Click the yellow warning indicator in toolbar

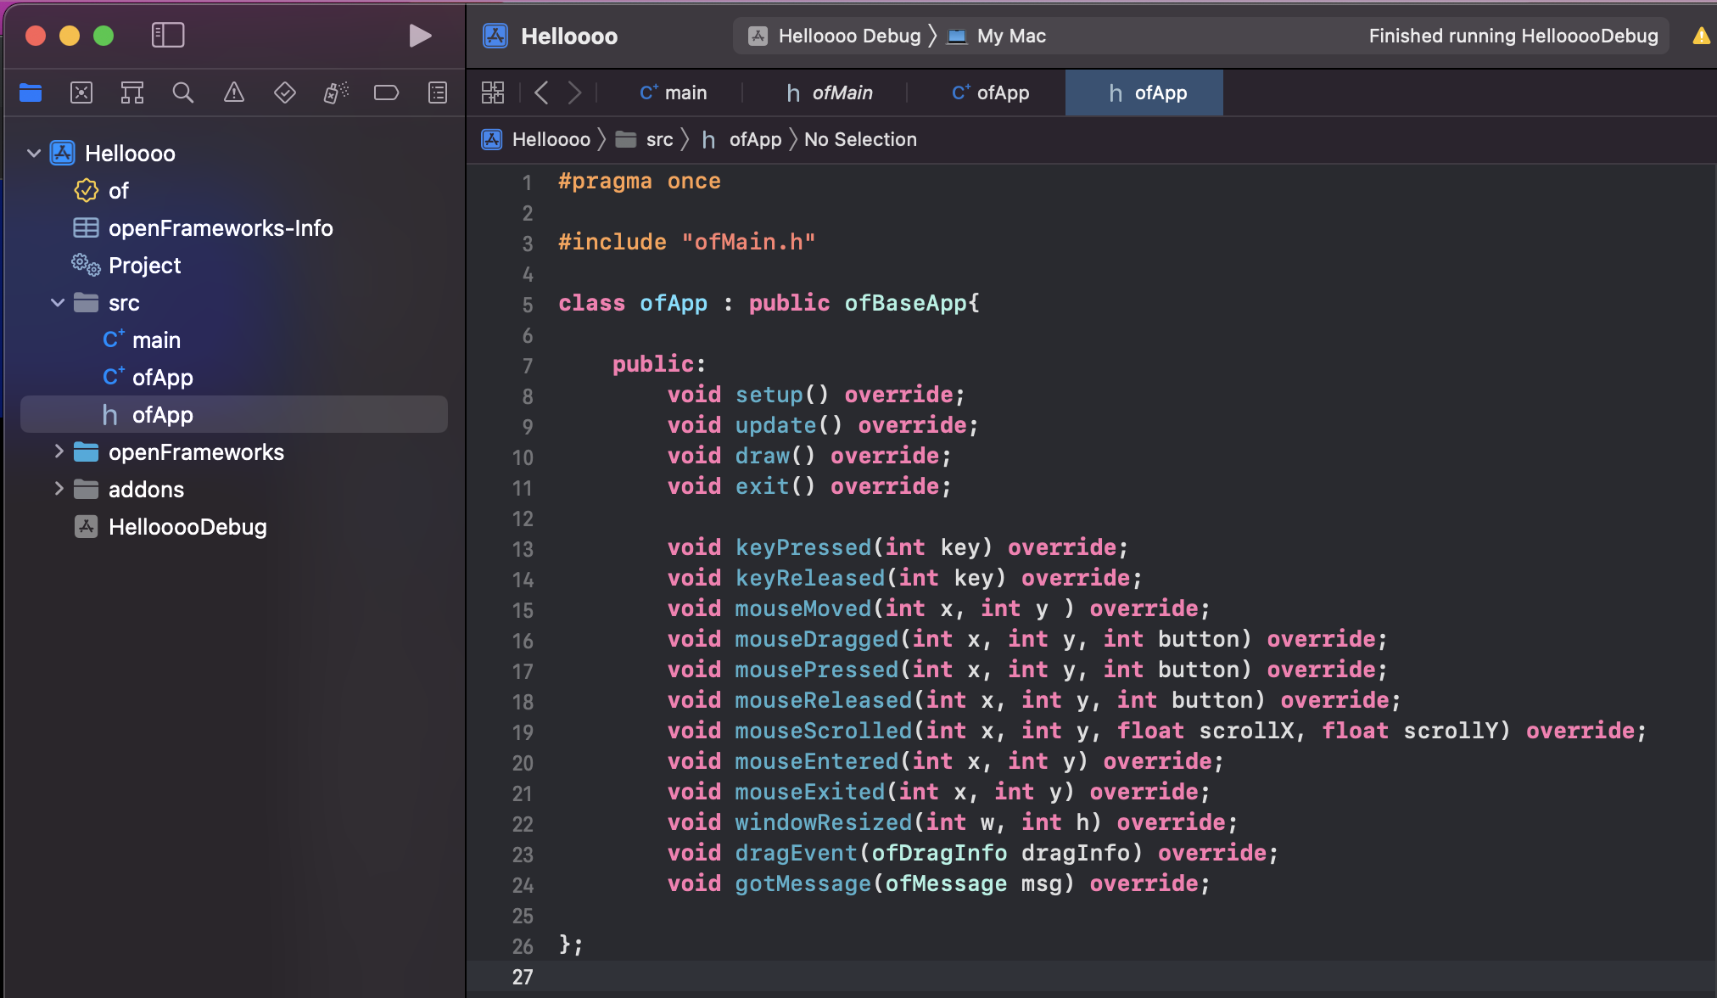coord(1701,36)
